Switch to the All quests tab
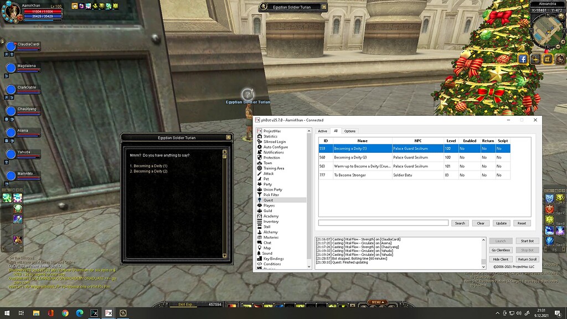567x319 pixels. 336,131
